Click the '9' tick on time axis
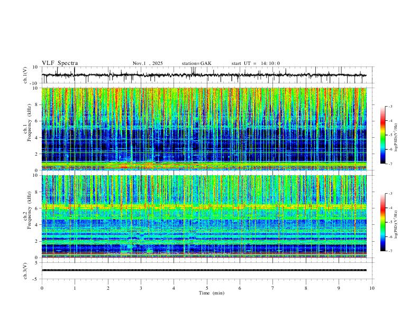The width and height of the screenshot is (419, 323). point(339,288)
